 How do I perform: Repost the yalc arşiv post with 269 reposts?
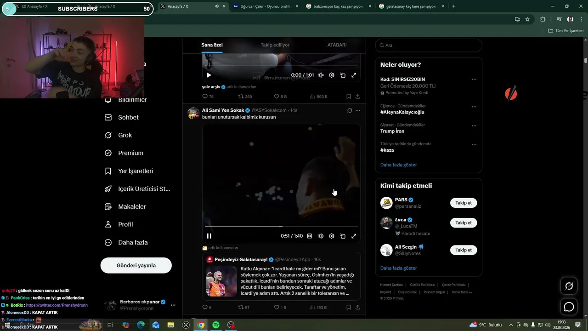click(245, 97)
